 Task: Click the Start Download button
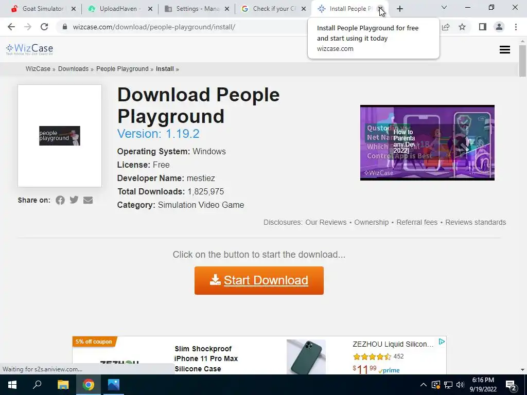(259, 280)
